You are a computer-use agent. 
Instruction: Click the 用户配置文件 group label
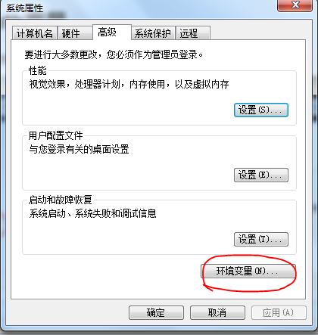pyautogui.click(x=56, y=135)
